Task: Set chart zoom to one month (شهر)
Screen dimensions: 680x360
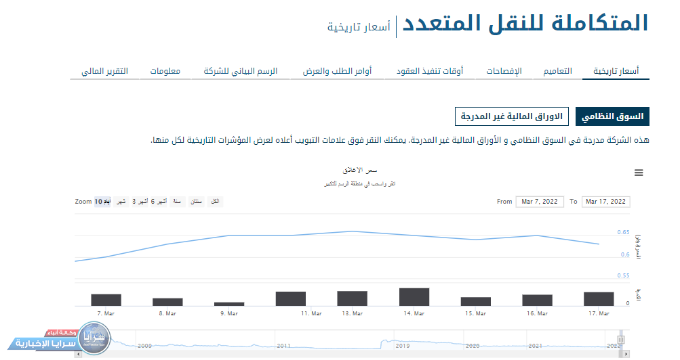Action: tap(121, 202)
